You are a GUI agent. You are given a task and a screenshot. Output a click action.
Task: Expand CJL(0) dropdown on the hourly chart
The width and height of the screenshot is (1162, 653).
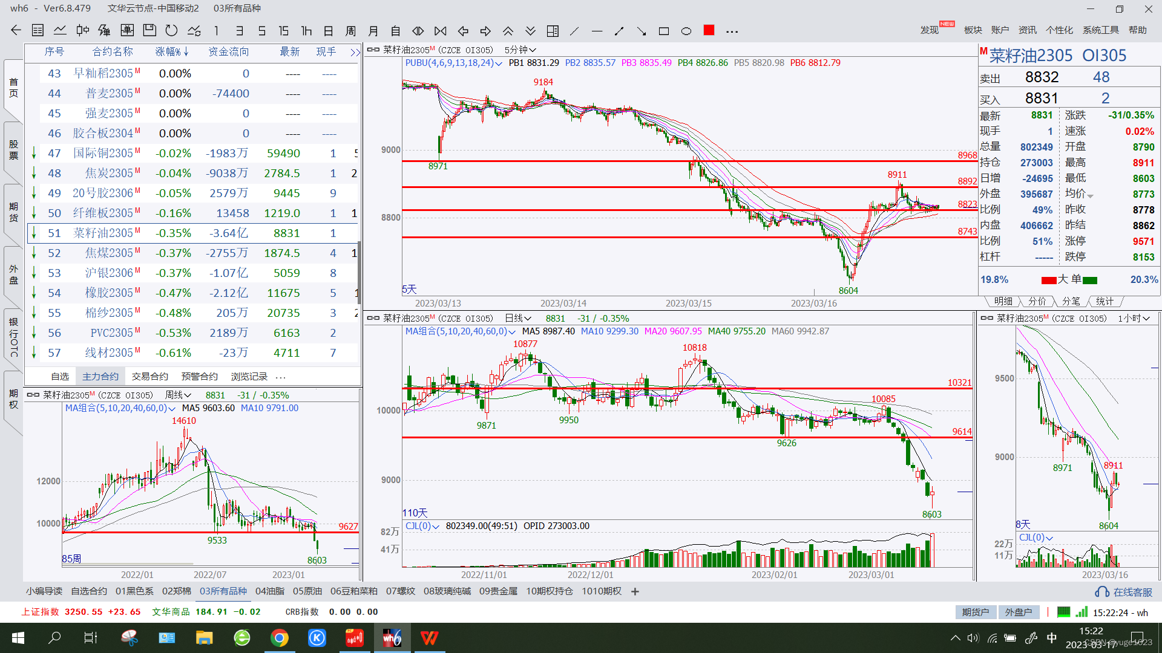click(x=1036, y=538)
